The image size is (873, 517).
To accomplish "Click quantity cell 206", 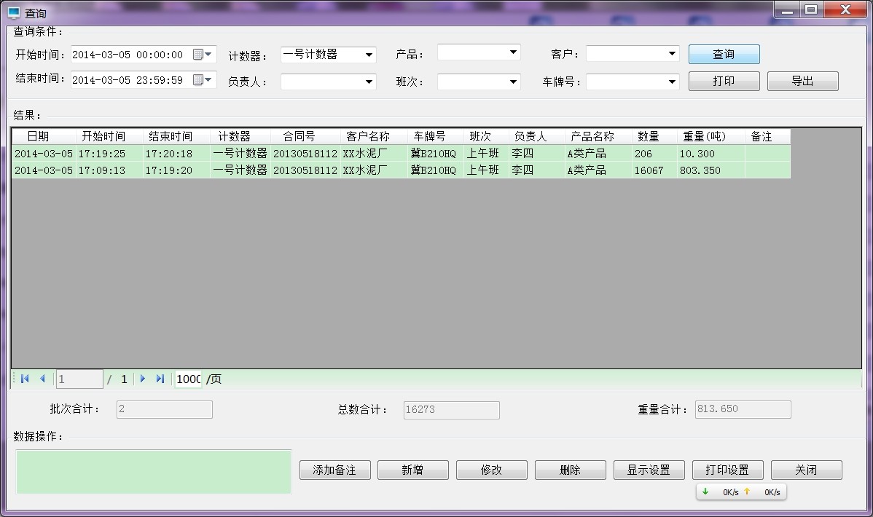I will click(654, 153).
